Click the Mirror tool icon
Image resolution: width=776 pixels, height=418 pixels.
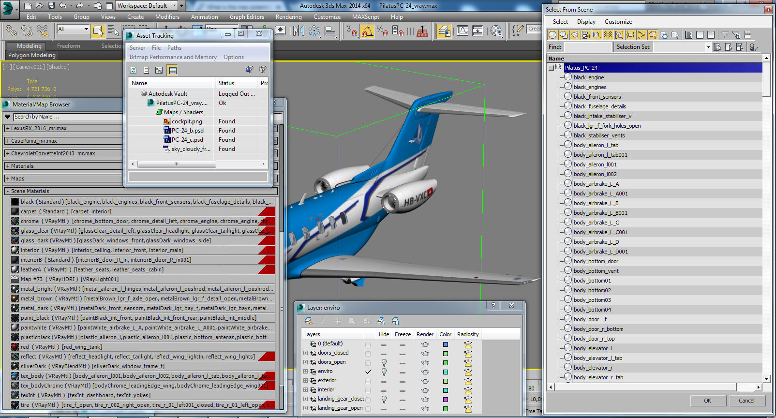(x=298, y=31)
